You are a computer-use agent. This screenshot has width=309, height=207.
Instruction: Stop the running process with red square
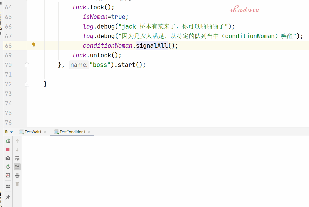(x=8, y=149)
